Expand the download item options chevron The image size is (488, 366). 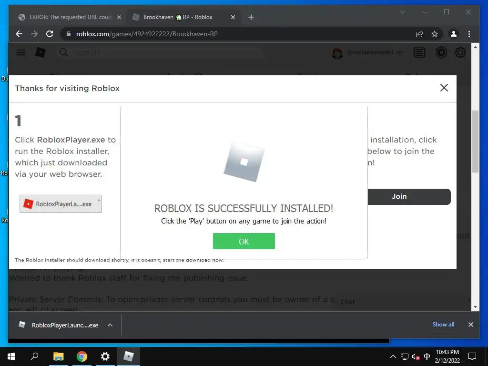(110, 325)
